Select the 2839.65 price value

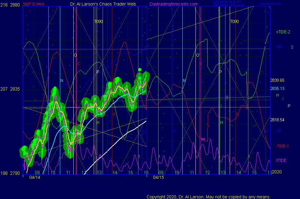click(x=277, y=80)
